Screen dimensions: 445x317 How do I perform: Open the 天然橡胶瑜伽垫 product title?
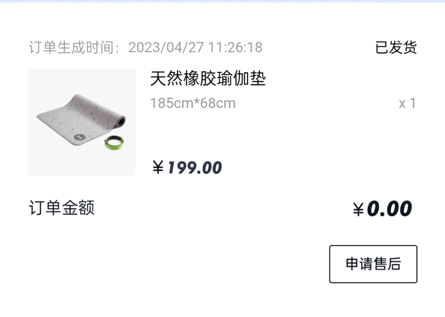point(208,78)
